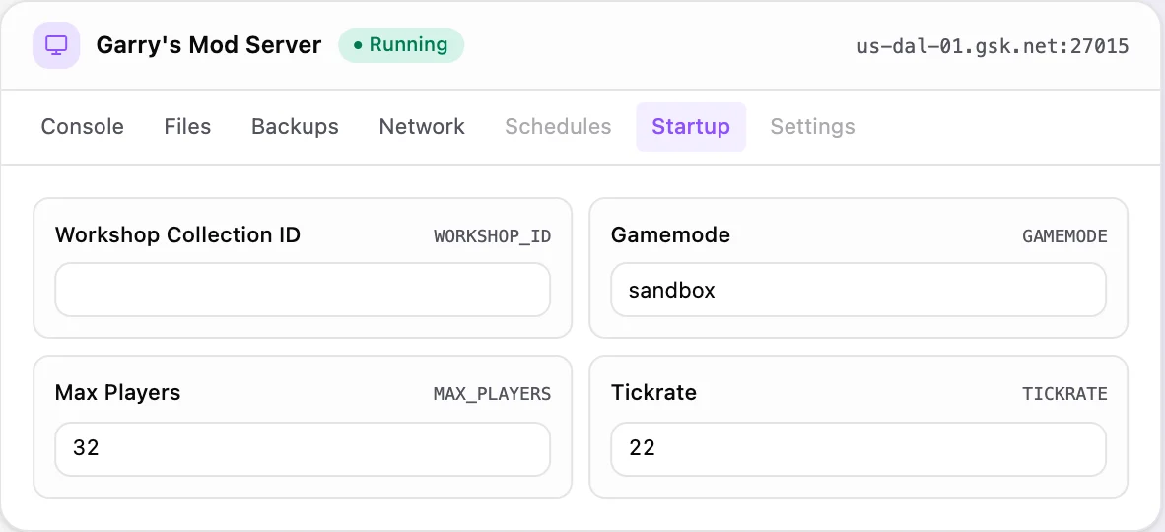
Task: Switch to the Files tab
Action: click(x=187, y=126)
